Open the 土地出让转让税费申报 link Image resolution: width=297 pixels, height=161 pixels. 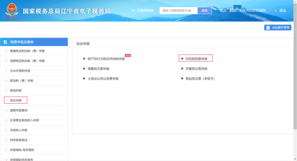click(103, 79)
